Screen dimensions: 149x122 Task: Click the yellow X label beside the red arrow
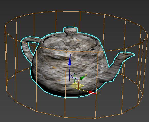pos(98,93)
